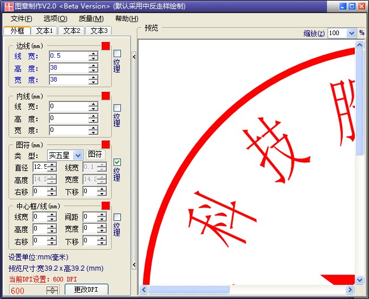Switch to the 文本1 tab
The width and height of the screenshot is (369, 299).
[x=44, y=31]
